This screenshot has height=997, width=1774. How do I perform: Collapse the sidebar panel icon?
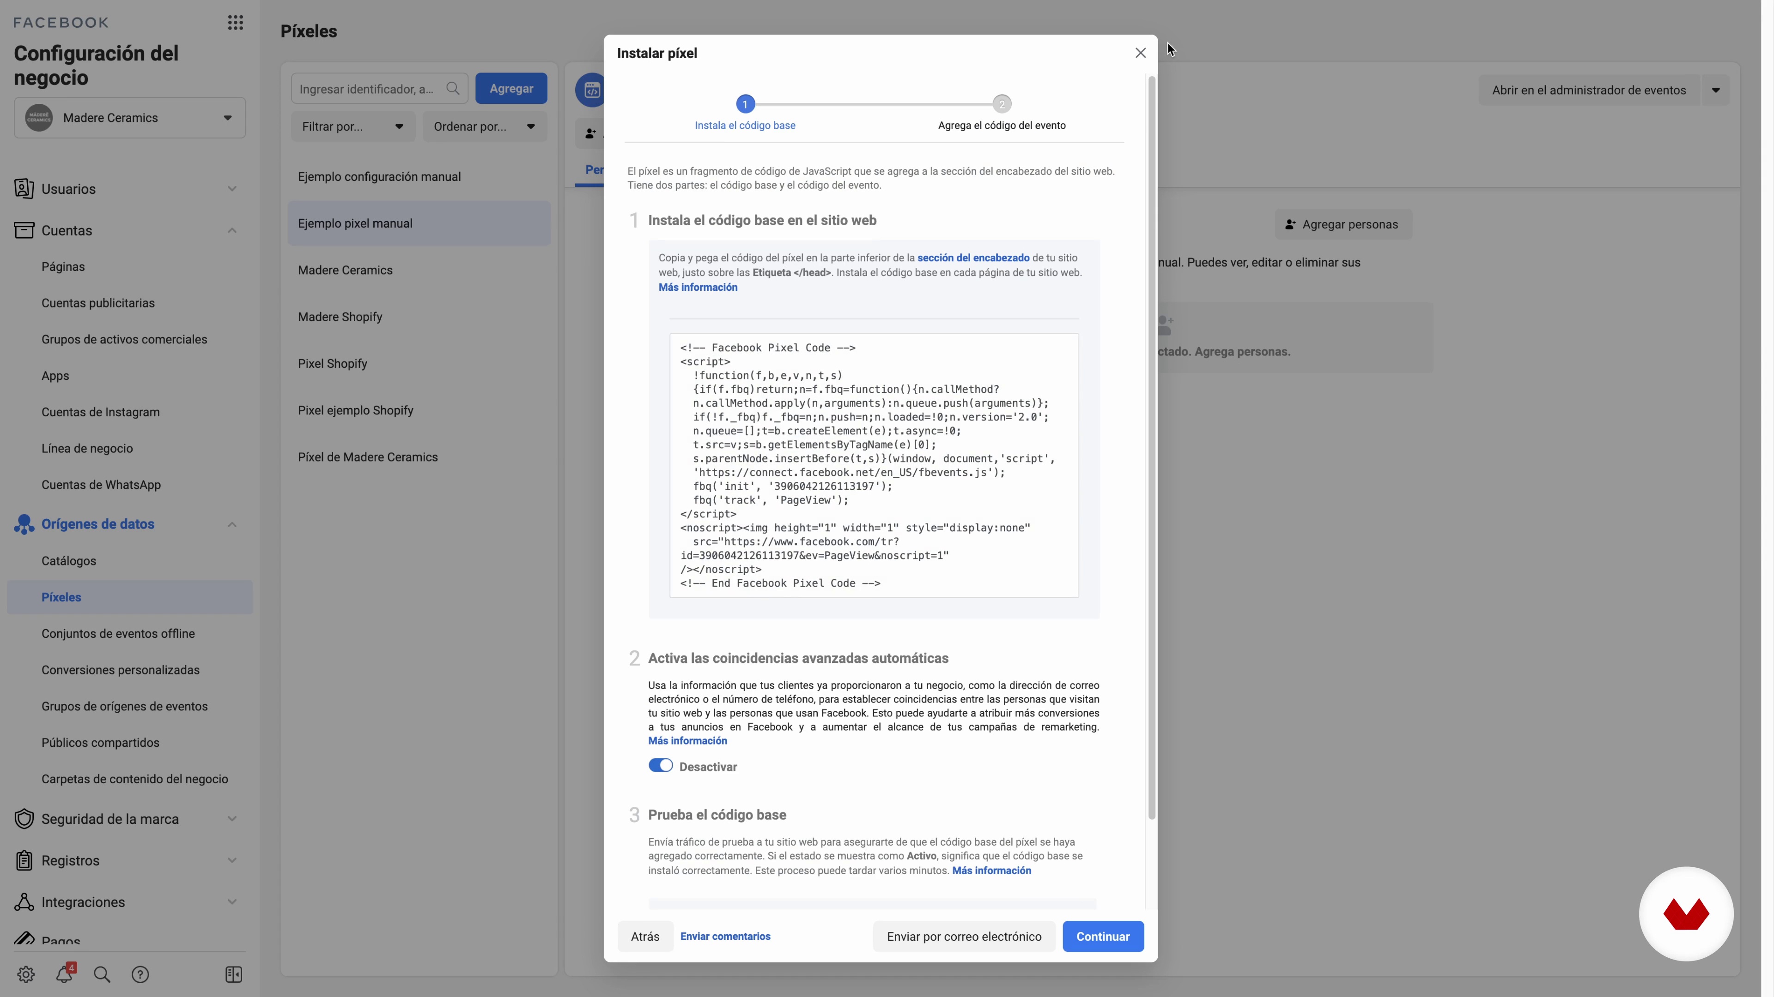pyautogui.click(x=234, y=974)
